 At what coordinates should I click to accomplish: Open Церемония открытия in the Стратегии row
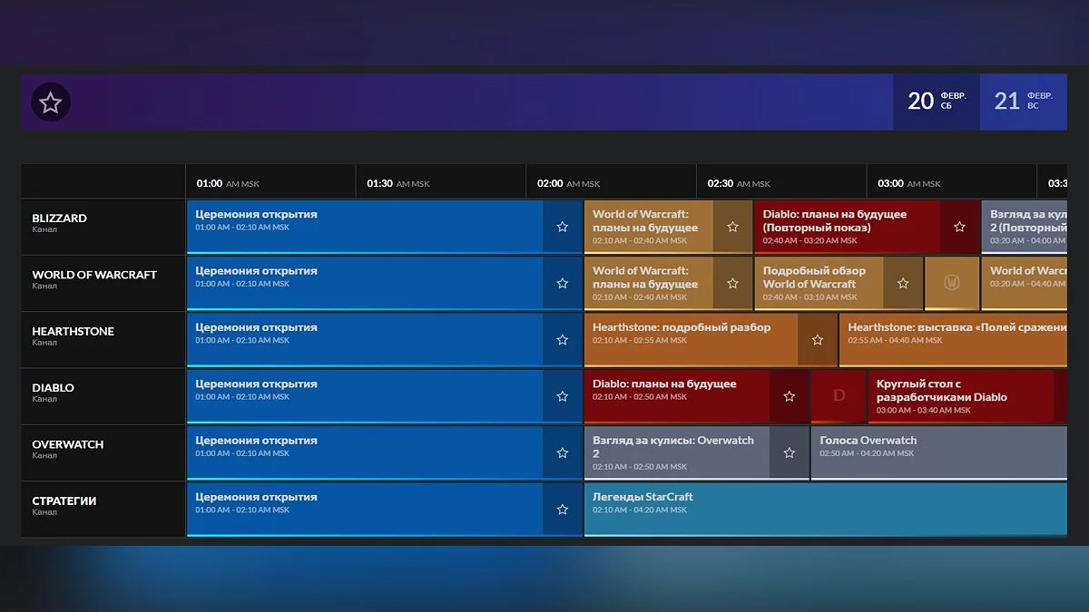pyautogui.click(x=365, y=510)
